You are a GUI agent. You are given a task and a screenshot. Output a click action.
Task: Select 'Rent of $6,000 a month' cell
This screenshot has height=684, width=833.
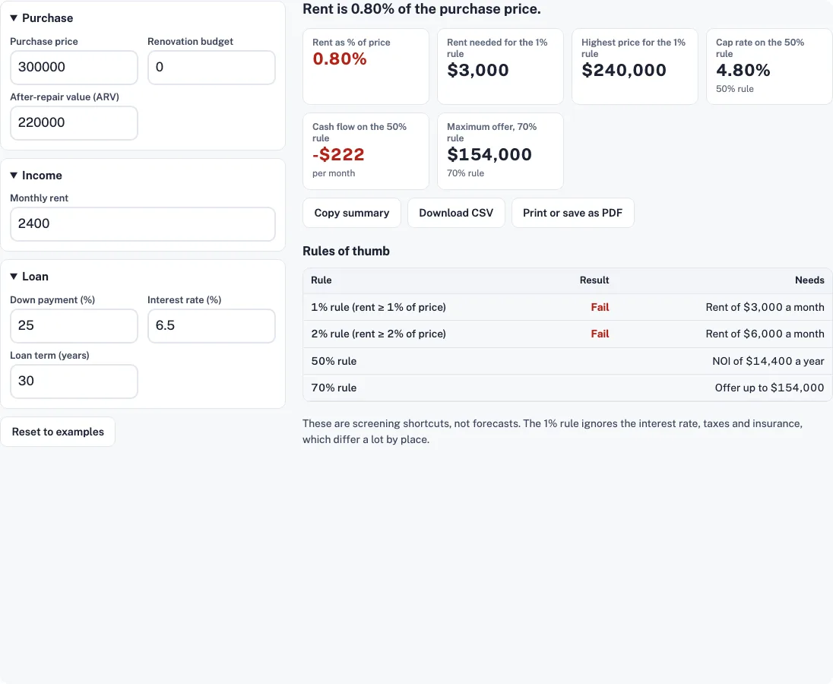click(765, 334)
